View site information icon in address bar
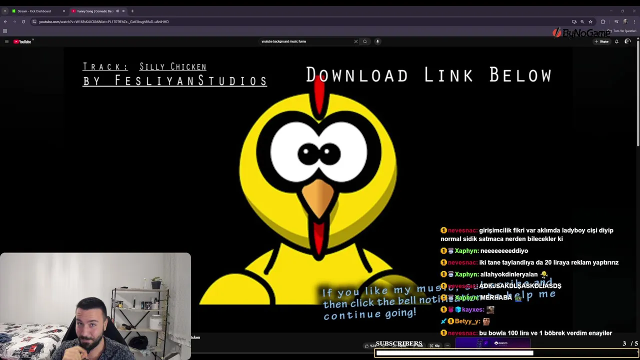 tap(34, 21)
